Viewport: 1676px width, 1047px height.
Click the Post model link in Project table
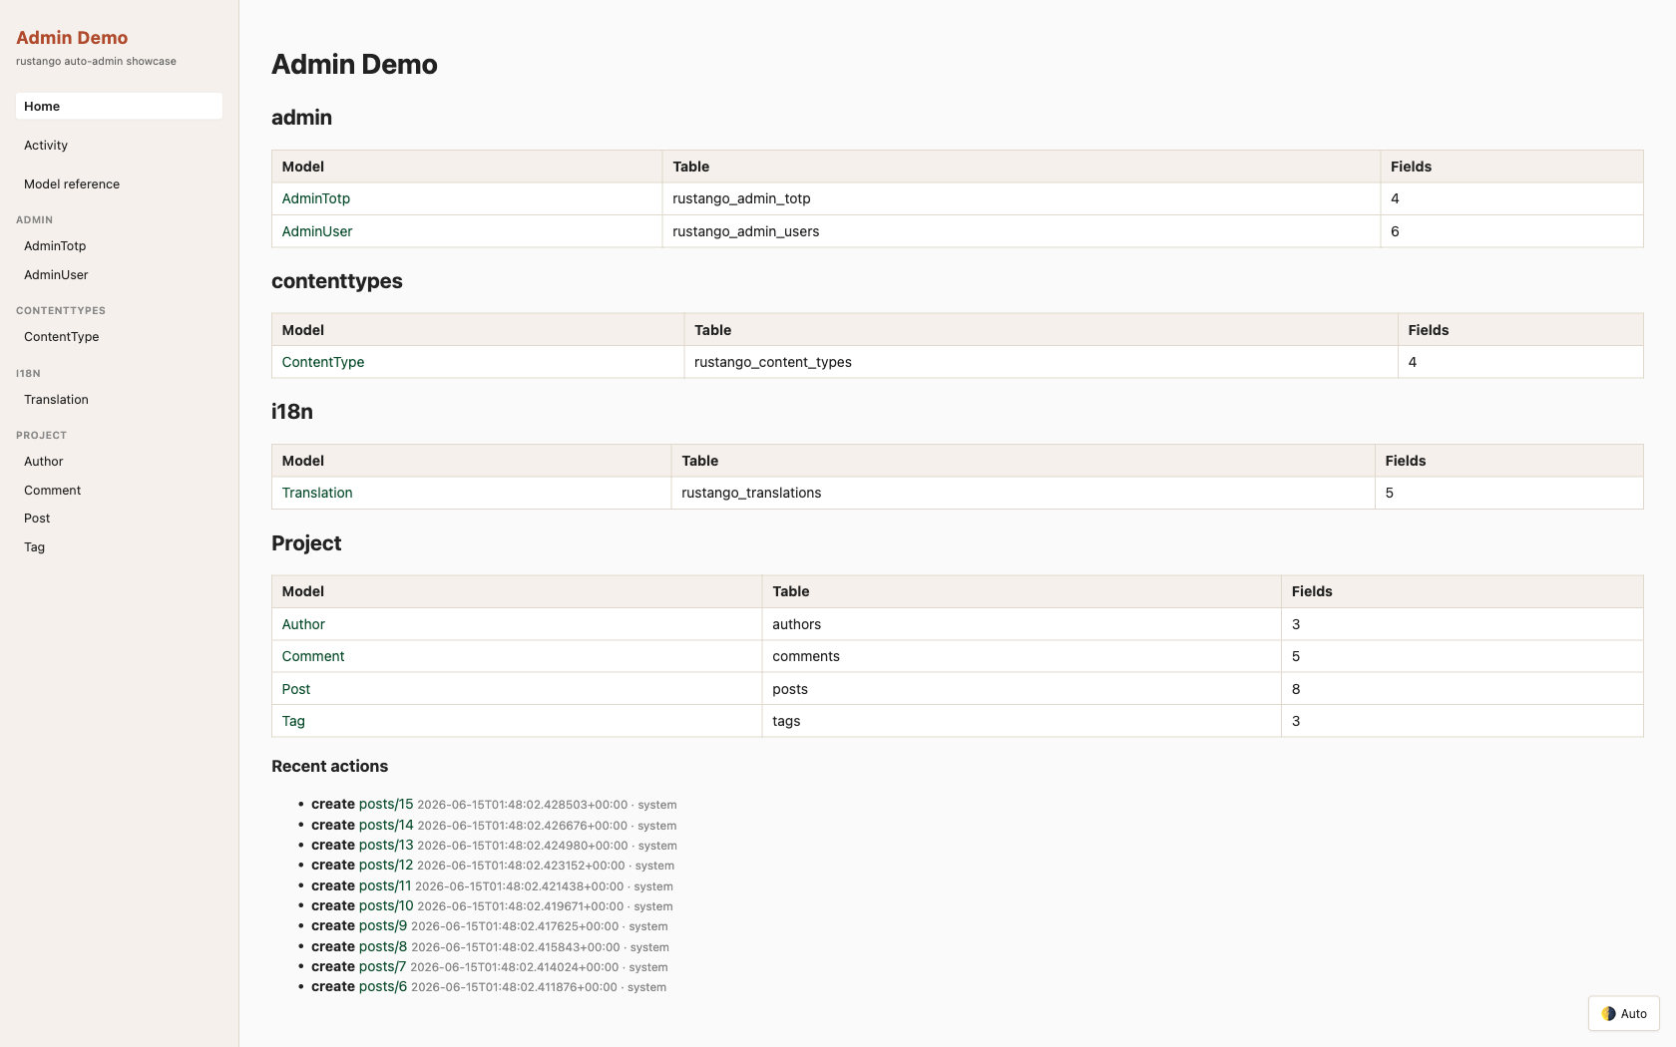[295, 689]
